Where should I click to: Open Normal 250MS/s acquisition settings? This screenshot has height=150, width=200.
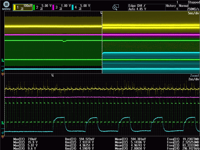(189, 7)
